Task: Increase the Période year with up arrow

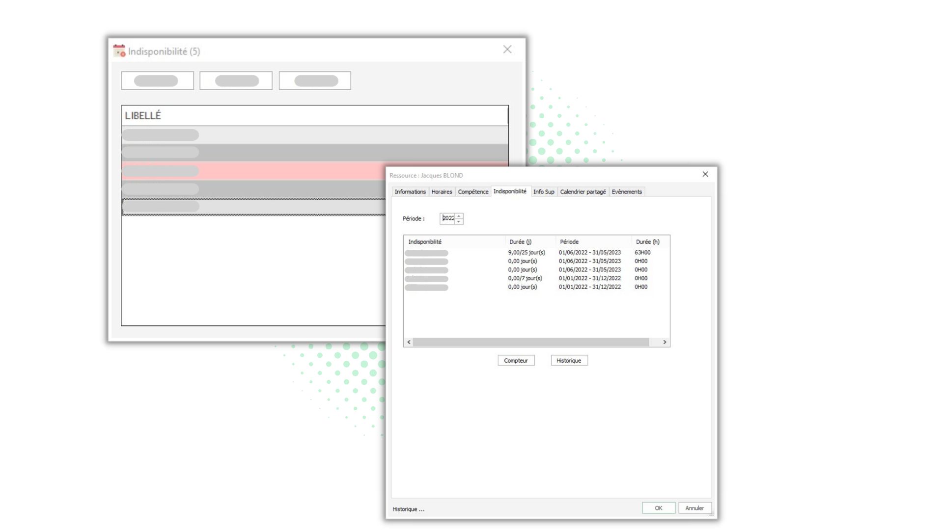Action: [x=459, y=216]
